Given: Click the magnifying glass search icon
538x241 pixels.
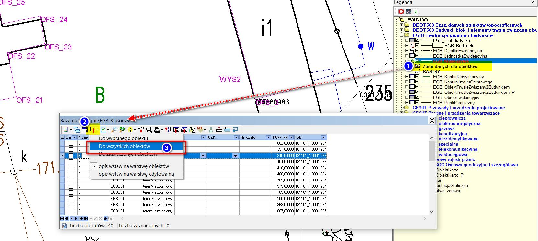Looking at the screenshot, I should pos(114,130).
